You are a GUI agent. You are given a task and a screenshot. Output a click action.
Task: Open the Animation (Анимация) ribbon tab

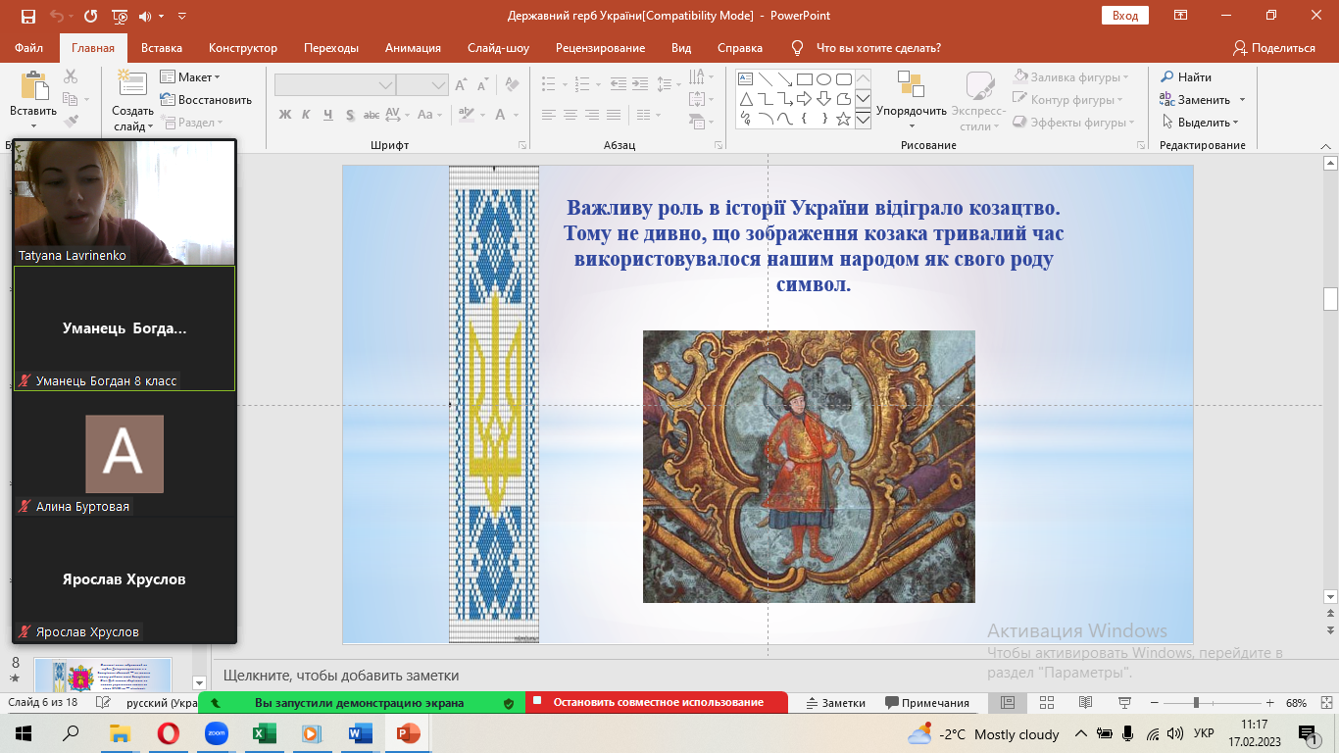coord(413,48)
